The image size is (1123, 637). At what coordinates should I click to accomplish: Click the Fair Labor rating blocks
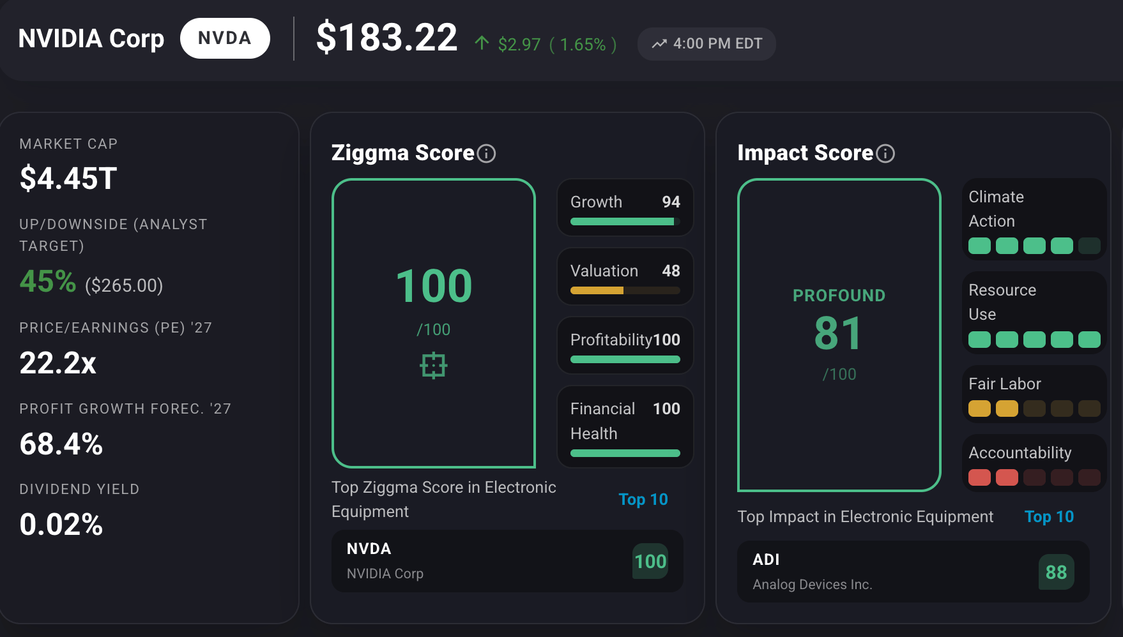[x=1034, y=408]
